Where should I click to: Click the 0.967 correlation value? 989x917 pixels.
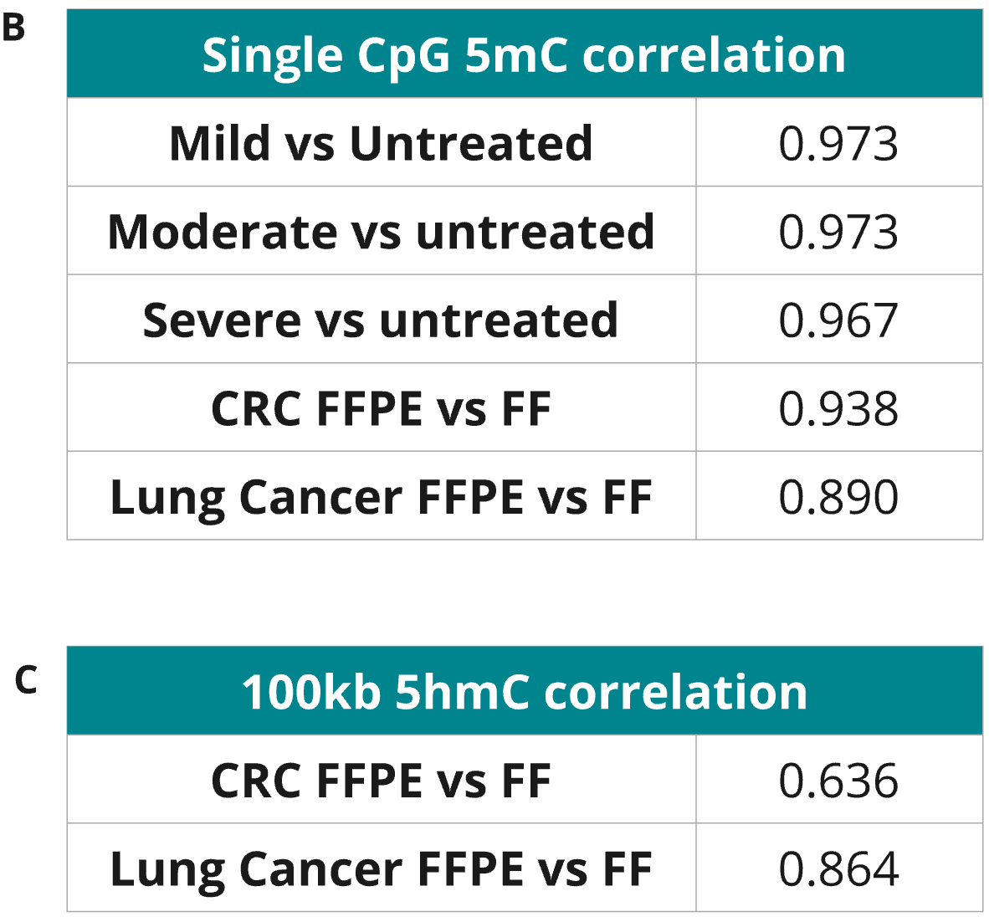tap(838, 321)
